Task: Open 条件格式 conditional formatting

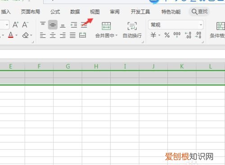Action: 217,30
